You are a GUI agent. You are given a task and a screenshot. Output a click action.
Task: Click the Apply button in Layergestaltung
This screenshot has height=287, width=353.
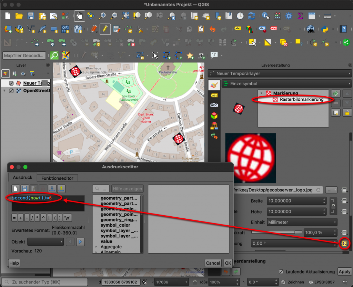tap(344, 272)
